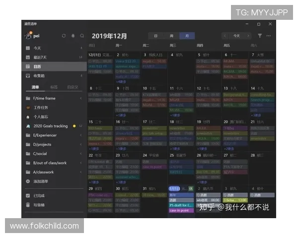Screen dimensions: 298x238
Task: Open the notifications bell
Action: 73,36
